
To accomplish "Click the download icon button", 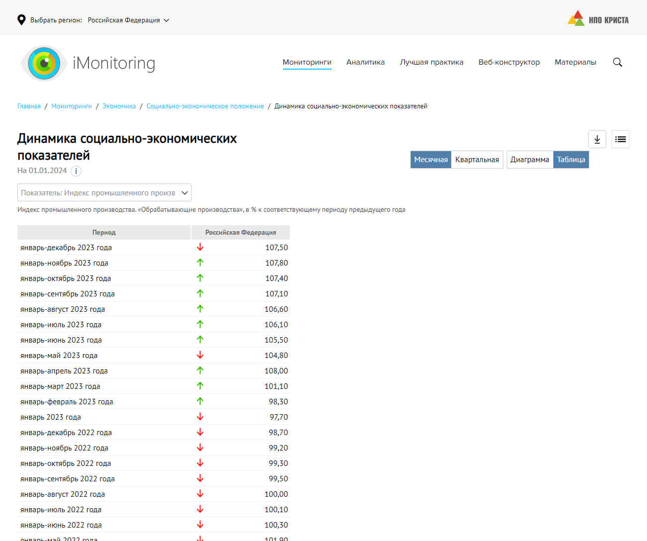I will click(597, 139).
